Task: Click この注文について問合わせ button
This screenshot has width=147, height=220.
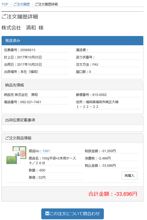Action: point(73,214)
